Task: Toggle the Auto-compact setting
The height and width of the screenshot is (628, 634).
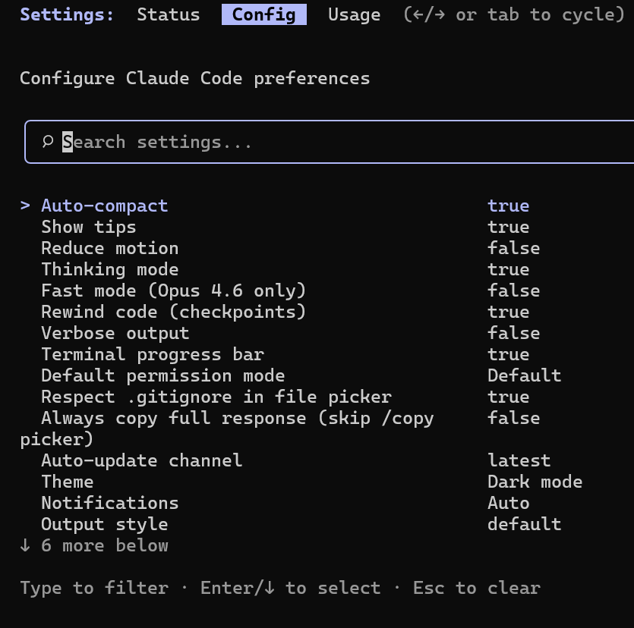Action: pyautogui.click(x=104, y=205)
